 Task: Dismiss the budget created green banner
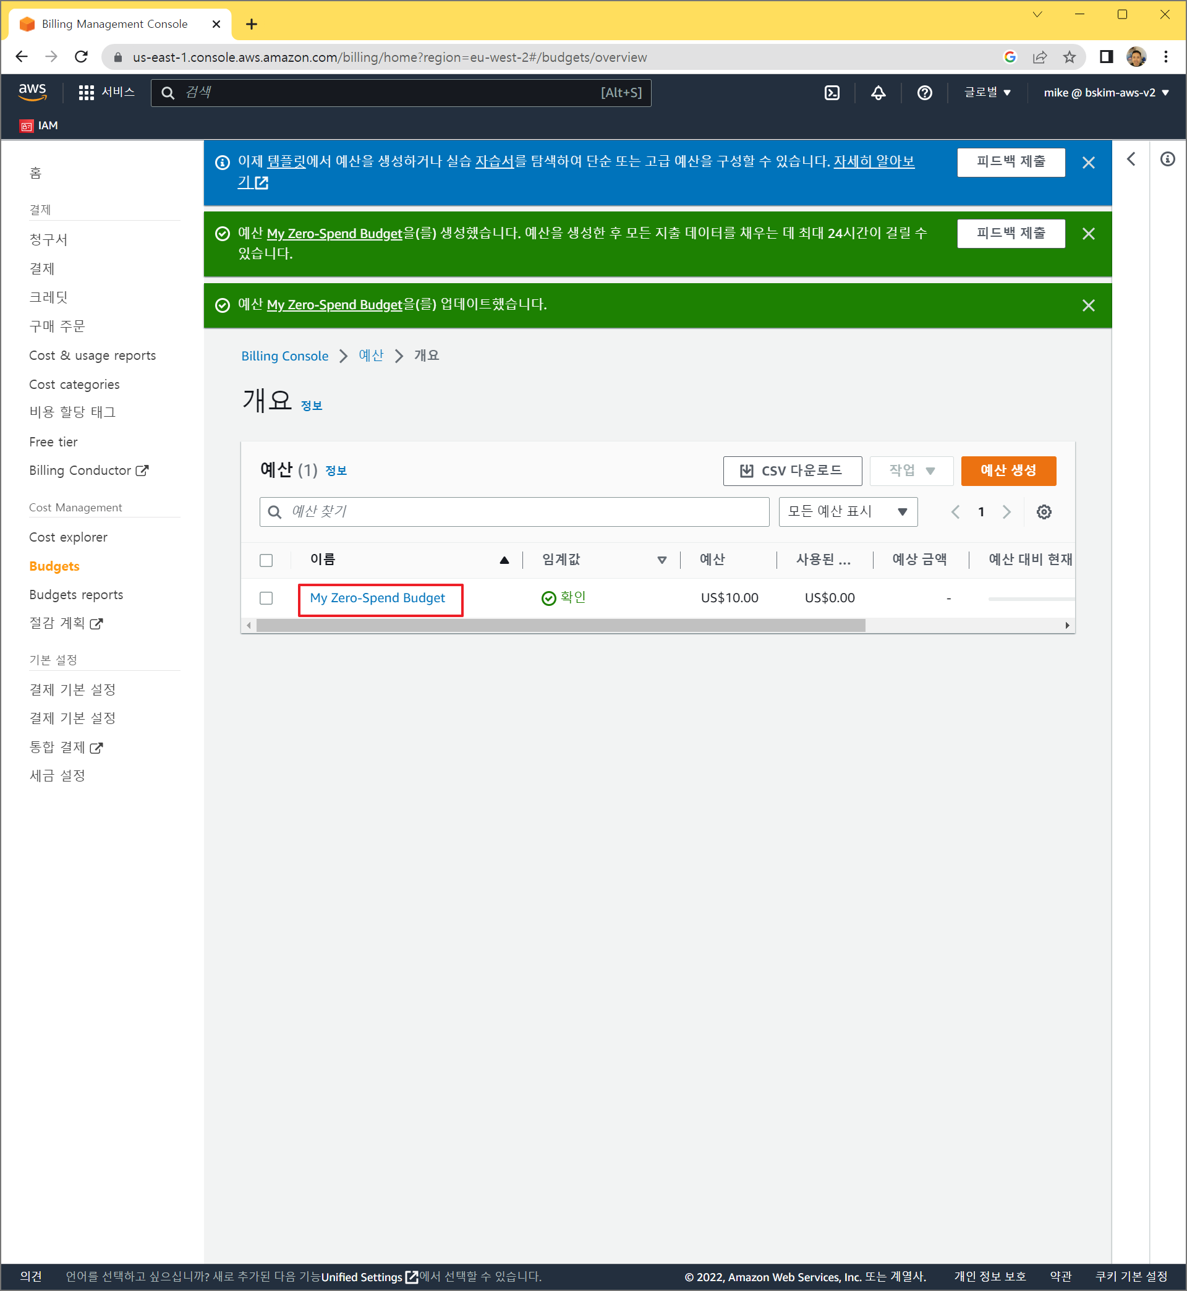point(1088,233)
